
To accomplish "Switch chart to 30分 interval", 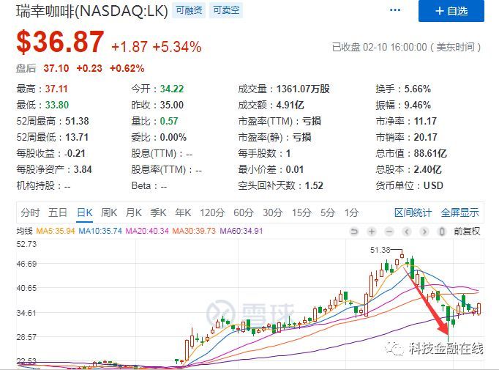I will point(273,212).
